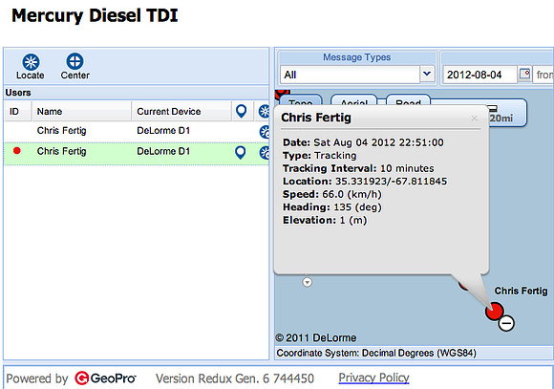
Task: Click the Date line in popup
Action: 363,142
